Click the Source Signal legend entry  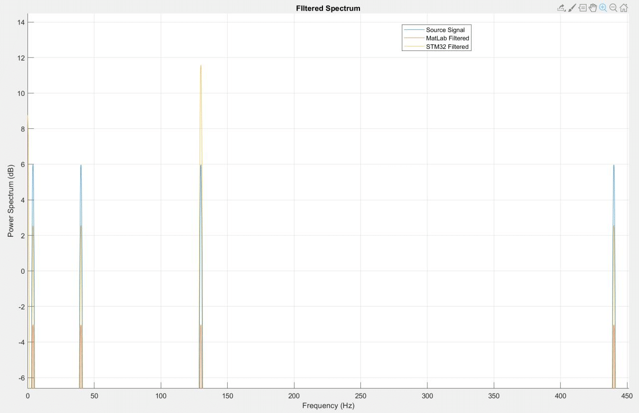(445, 30)
